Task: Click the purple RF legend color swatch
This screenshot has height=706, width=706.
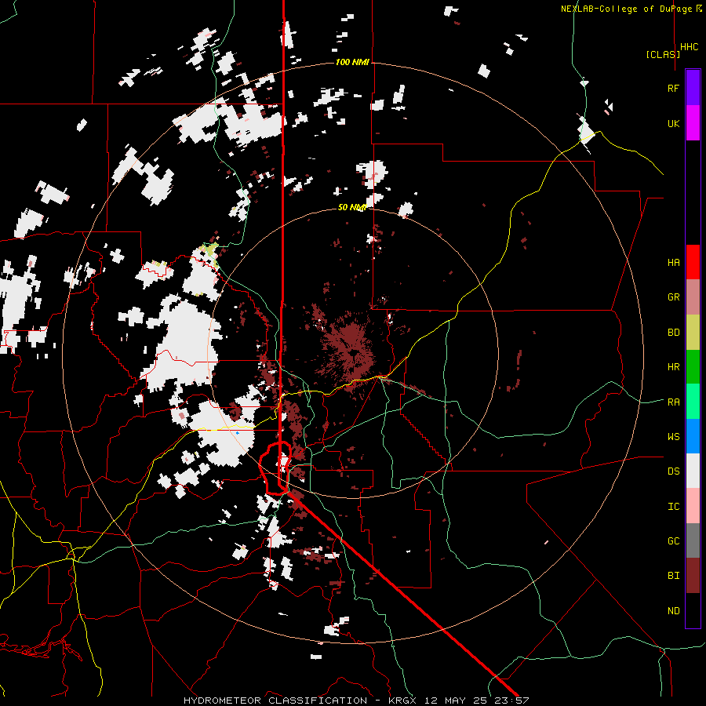Action: tap(693, 88)
